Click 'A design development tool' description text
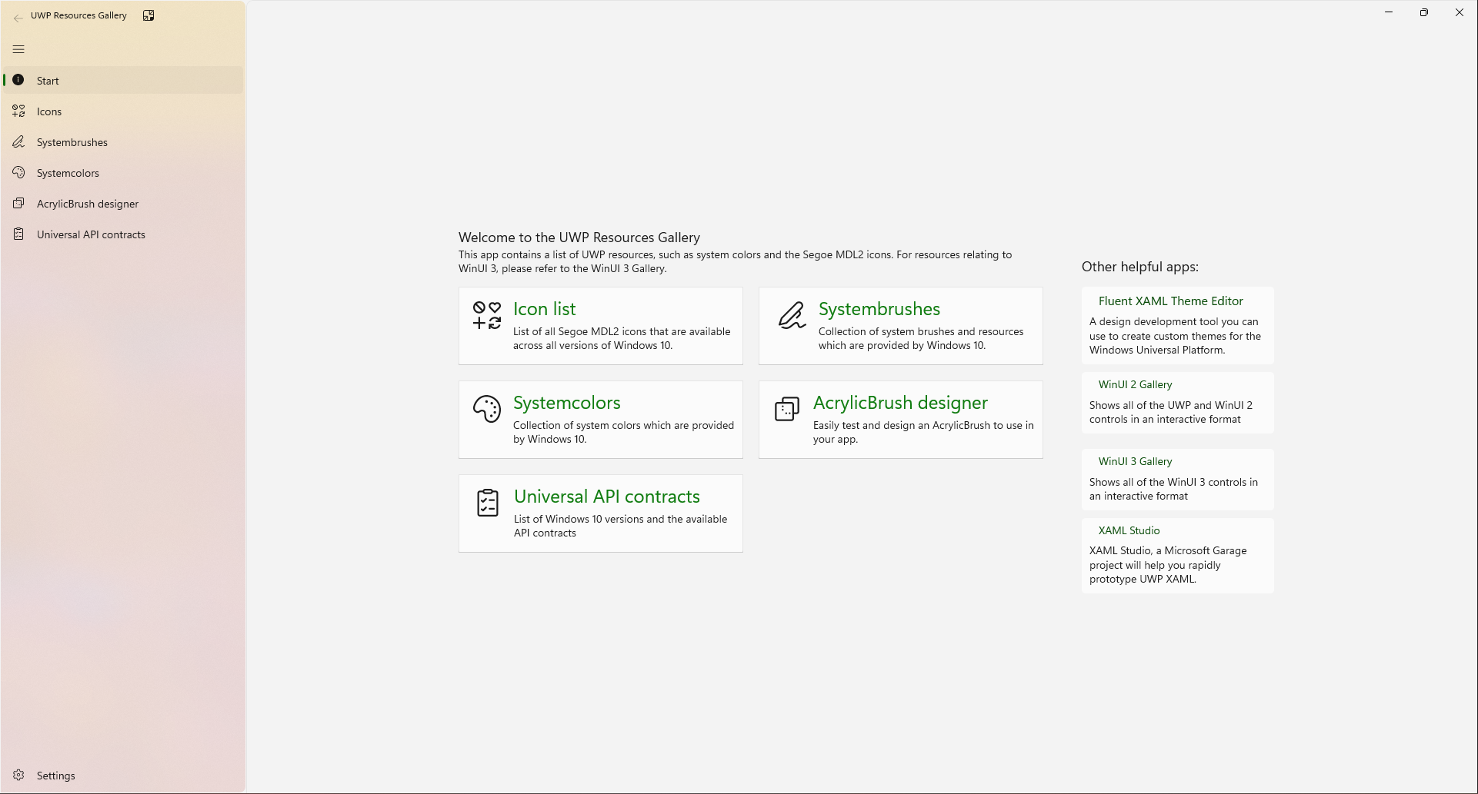1478x794 pixels. coord(1175,336)
